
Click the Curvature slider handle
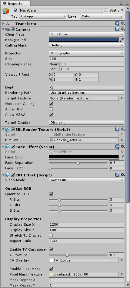[x=67, y=255]
